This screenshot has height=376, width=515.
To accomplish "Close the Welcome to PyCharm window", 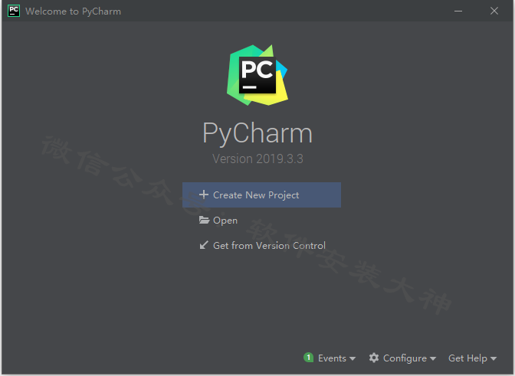I will tap(494, 11).
